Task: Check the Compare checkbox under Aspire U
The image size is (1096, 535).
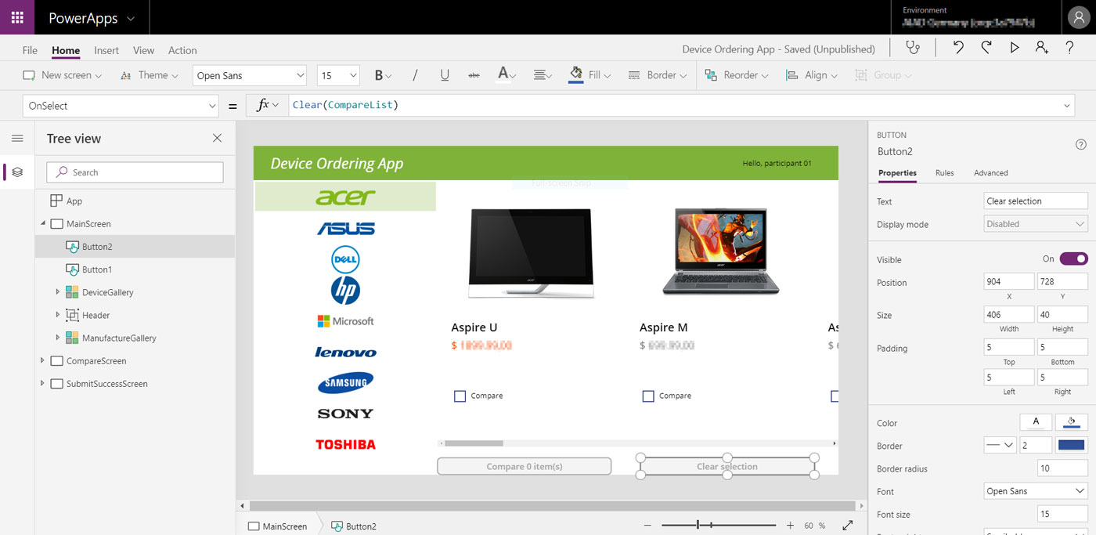Action: click(x=460, y=396)
